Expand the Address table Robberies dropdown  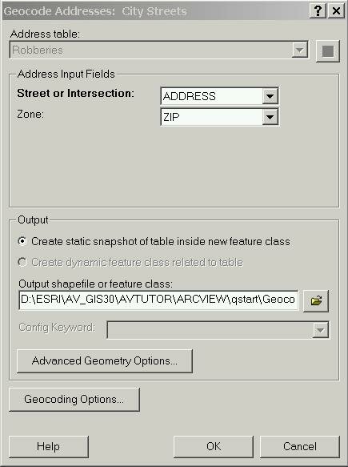(299, 50)
